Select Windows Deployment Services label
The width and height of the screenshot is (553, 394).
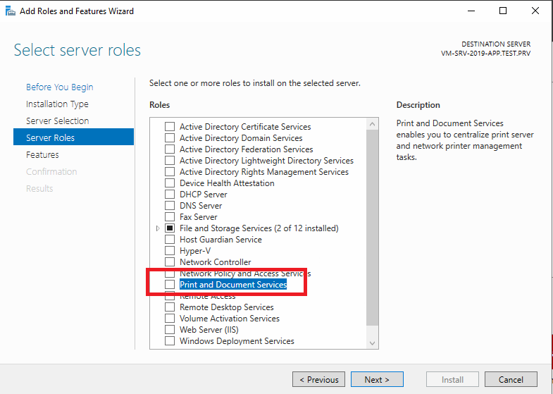[237, 341]
